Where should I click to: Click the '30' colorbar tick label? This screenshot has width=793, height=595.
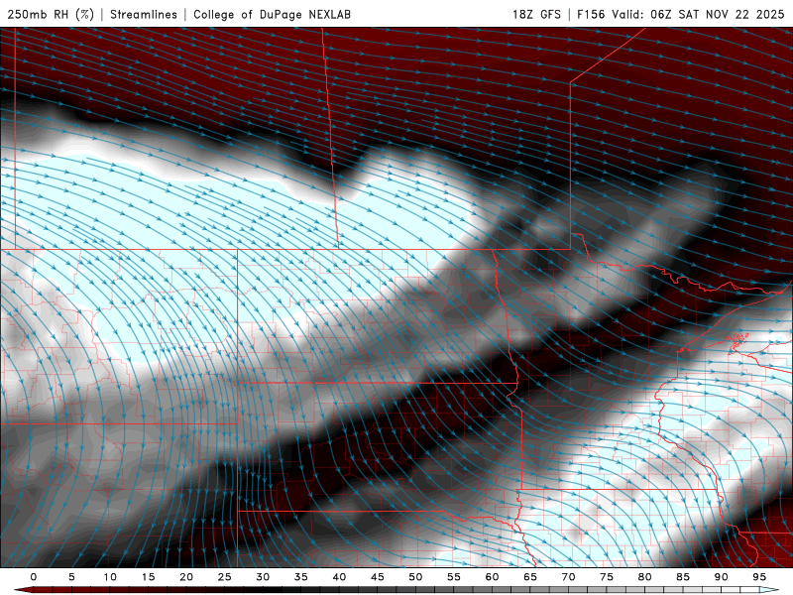pyautogui.click(x=263, y=577)
